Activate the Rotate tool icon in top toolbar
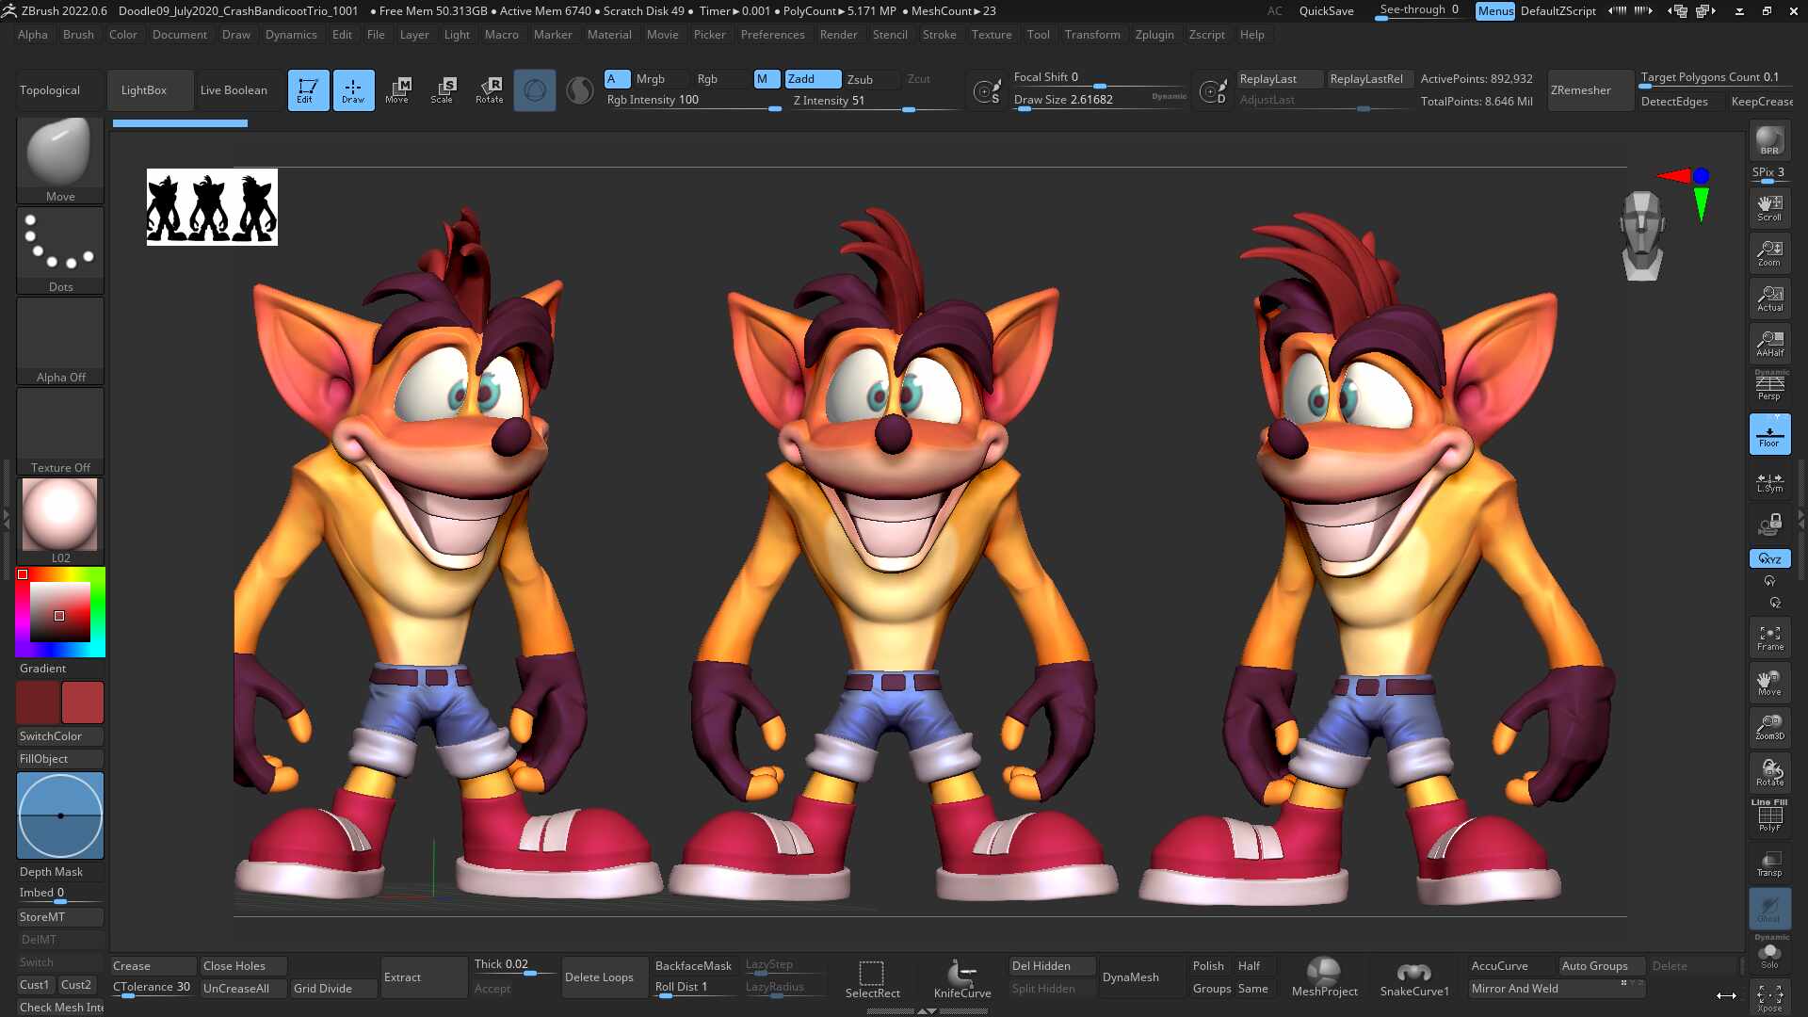 [489, 90]
